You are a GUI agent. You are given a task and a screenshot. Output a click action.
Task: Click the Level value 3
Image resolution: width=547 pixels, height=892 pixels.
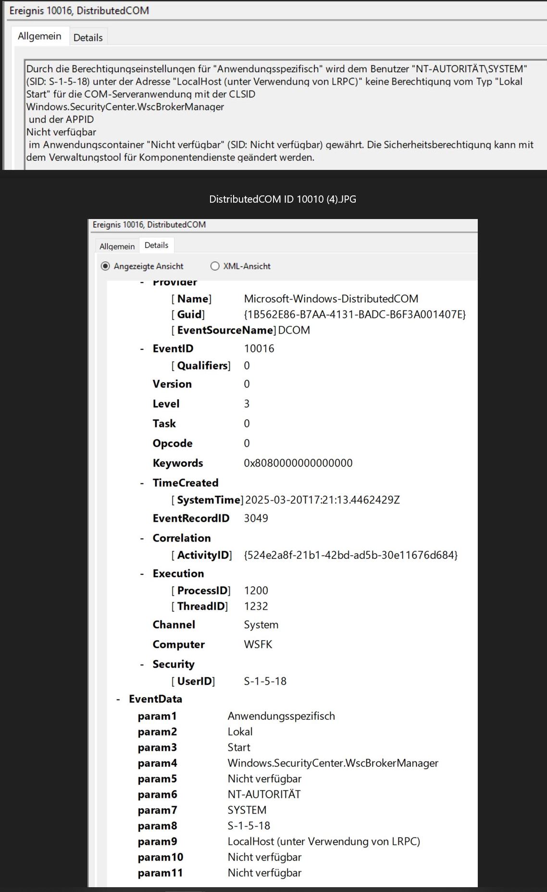[x=247, y=404]
